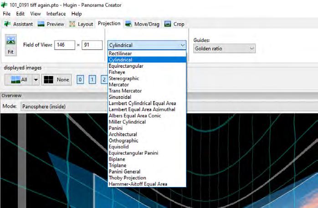Select Fisheye projection
The height and width of the screenshot is (208, 318).
tap(147, 72)
